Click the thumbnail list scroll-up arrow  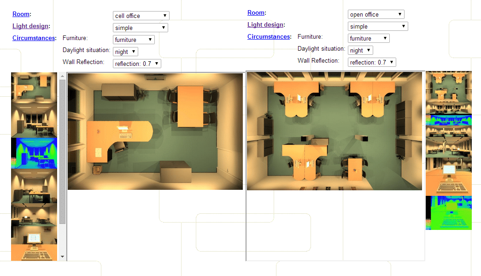point(62,76)
